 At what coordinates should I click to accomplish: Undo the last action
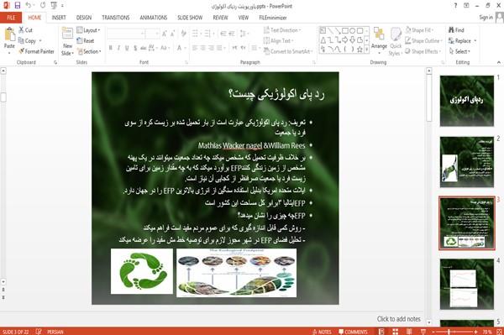point(29,6)
